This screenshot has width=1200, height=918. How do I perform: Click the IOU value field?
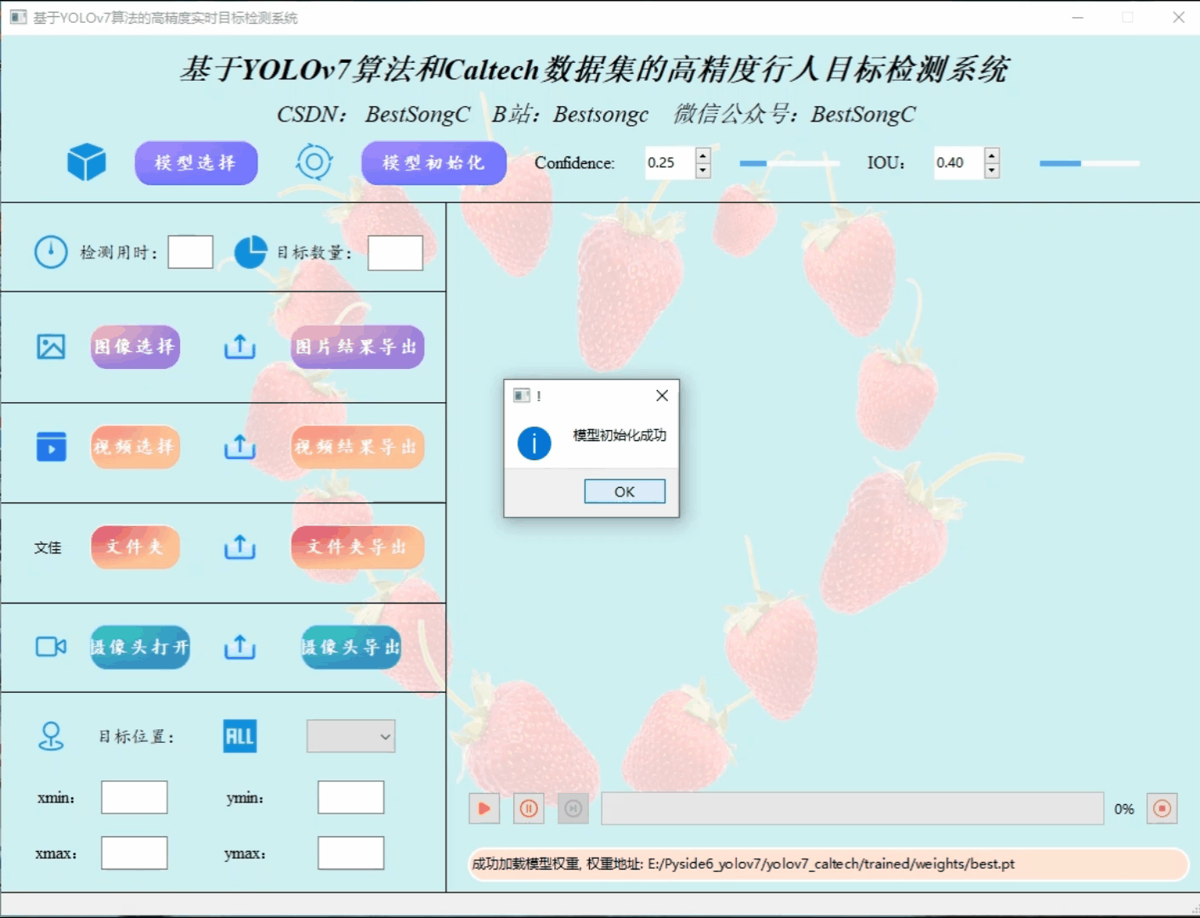point(959,162)
